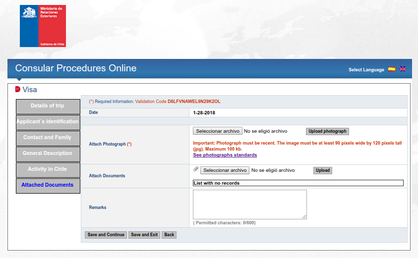Open the Activity in Chile tab
418x258 pixels.
pyautogui.click(x=48, y=170)
